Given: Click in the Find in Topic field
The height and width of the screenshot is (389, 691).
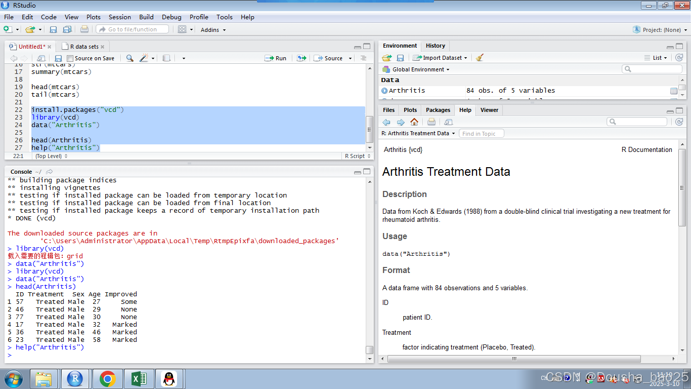Looking at the screenshot, I should click(482, 134).
